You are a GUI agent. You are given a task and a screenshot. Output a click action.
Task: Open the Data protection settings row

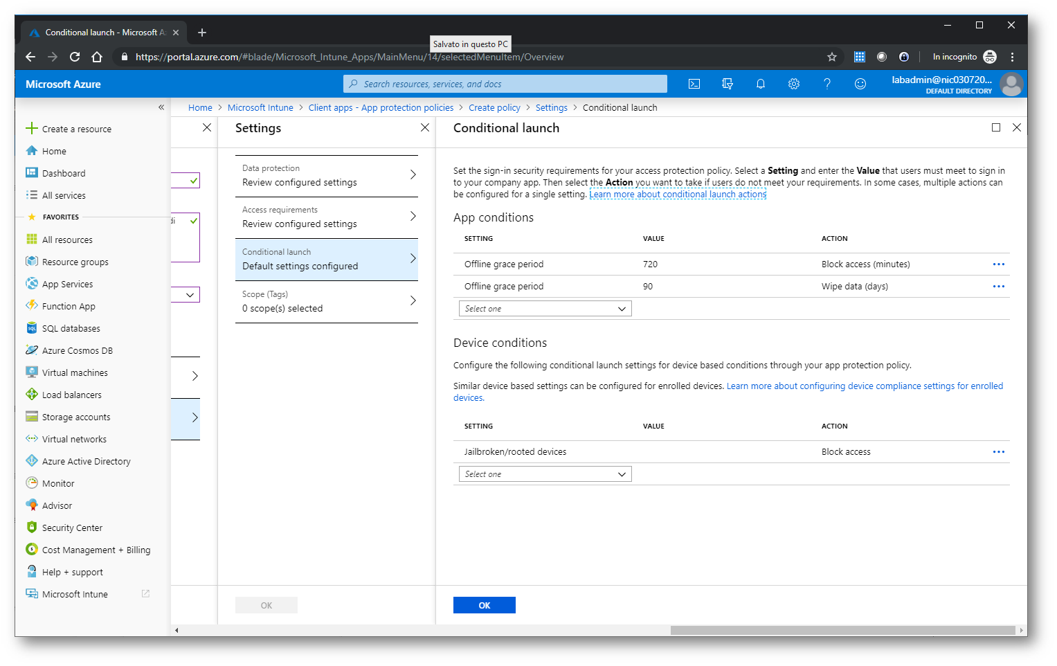327,176
